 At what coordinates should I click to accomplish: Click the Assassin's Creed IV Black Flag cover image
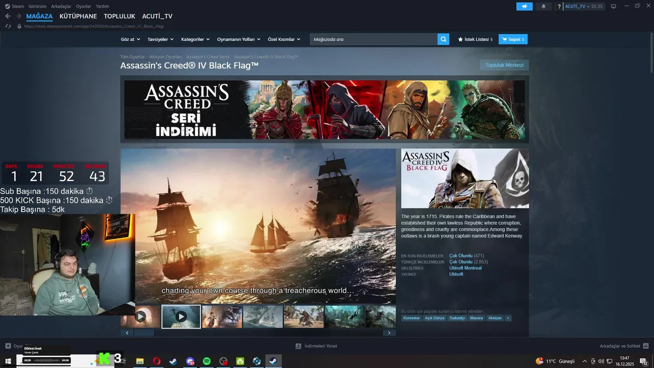465,178
